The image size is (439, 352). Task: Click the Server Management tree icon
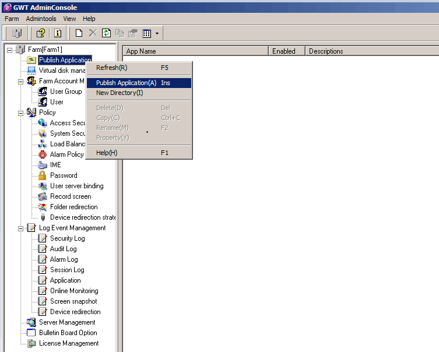click(31, 322)
